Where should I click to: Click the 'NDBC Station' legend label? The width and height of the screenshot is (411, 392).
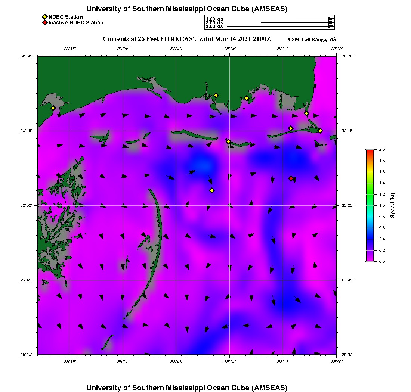click(x=65, y=17)
